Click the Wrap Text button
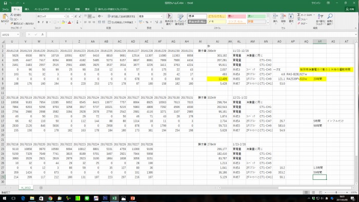 [x=122, y=16]
